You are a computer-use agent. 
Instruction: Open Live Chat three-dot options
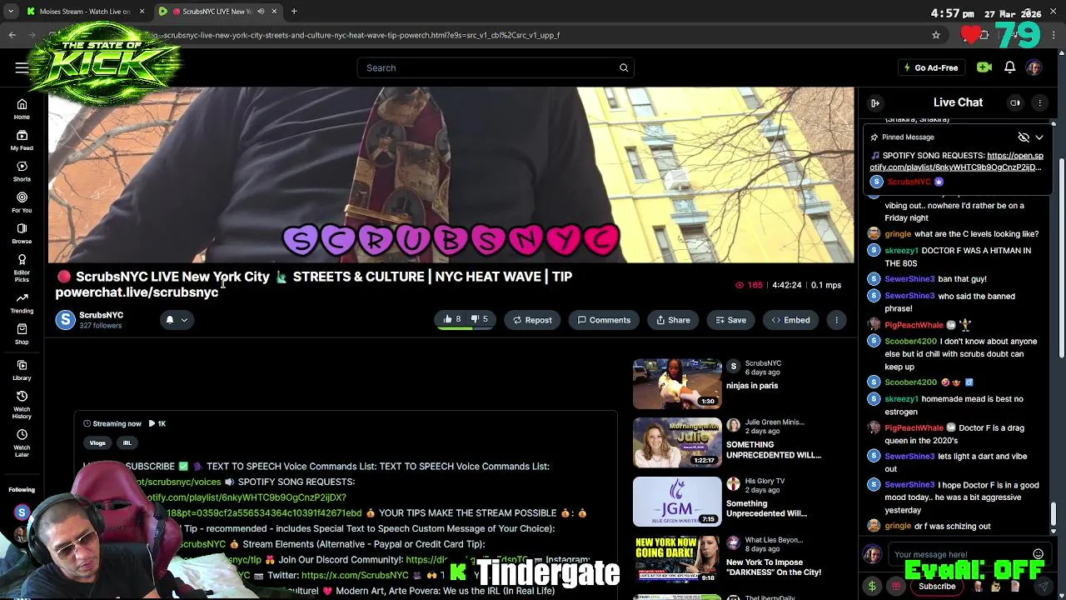pos(1040,102)
